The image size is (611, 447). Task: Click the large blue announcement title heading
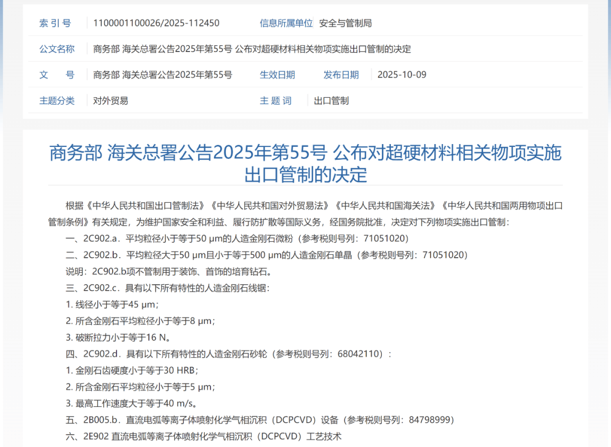click(x=305, y=163)
